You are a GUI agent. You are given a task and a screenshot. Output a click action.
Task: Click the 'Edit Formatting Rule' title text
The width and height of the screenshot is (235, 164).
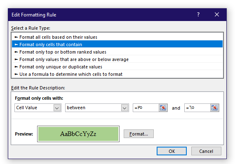click(x=34, y=15)
